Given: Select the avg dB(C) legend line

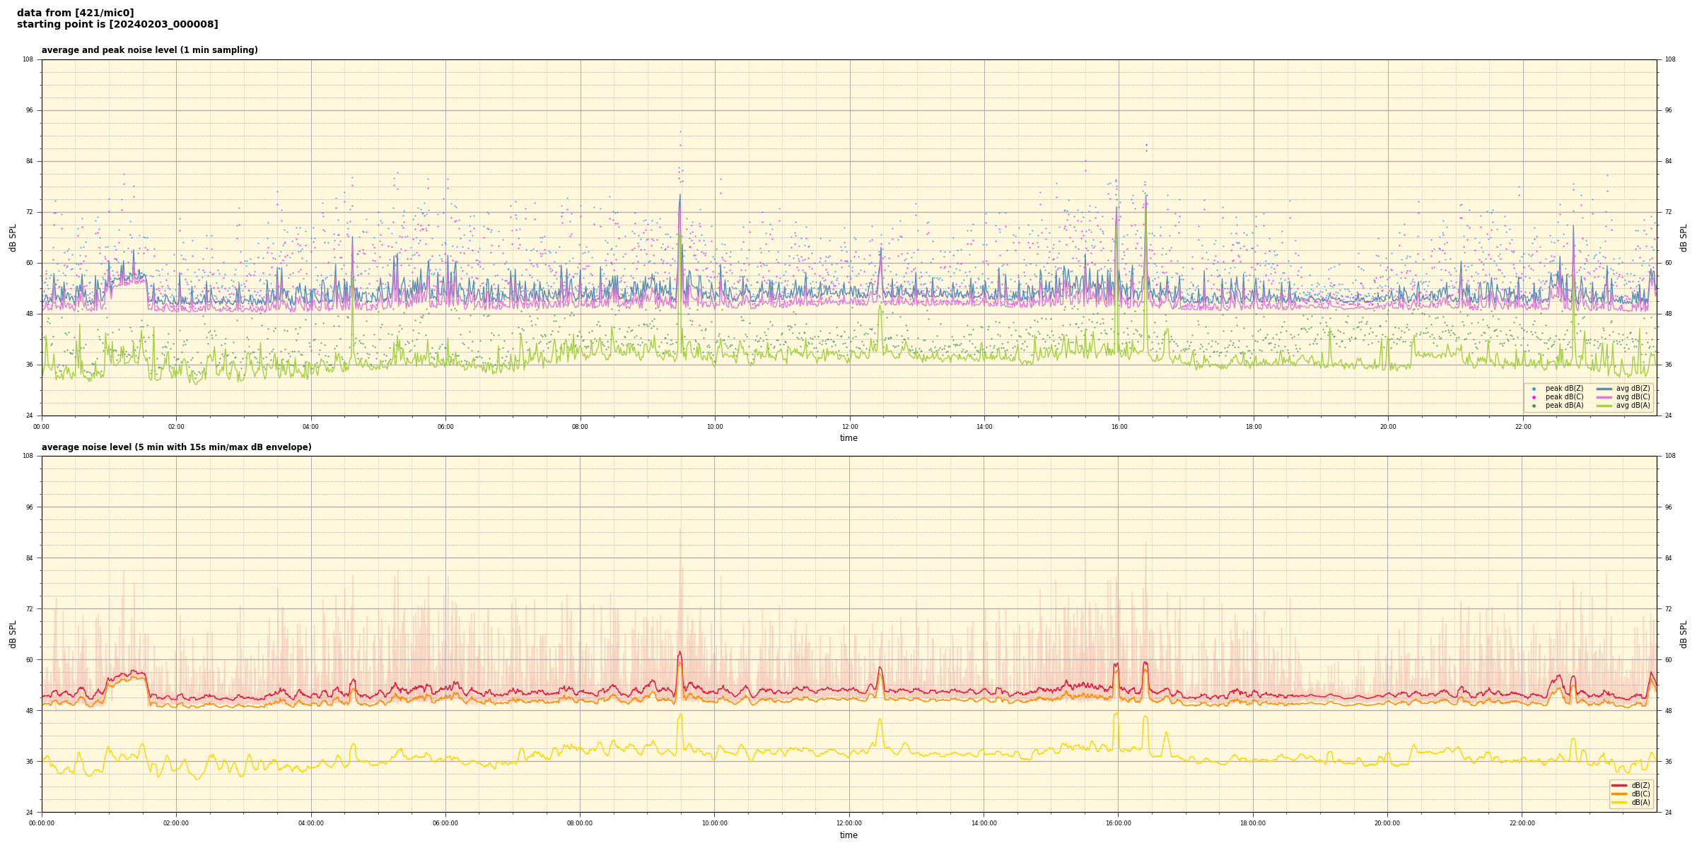Looking at the screenshot, I should pos(1604,397).
